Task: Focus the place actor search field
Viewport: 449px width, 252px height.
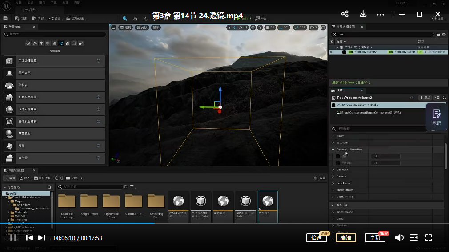Action: (54, 34)
